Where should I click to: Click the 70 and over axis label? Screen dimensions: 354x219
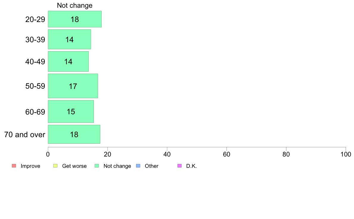[25, 135]
